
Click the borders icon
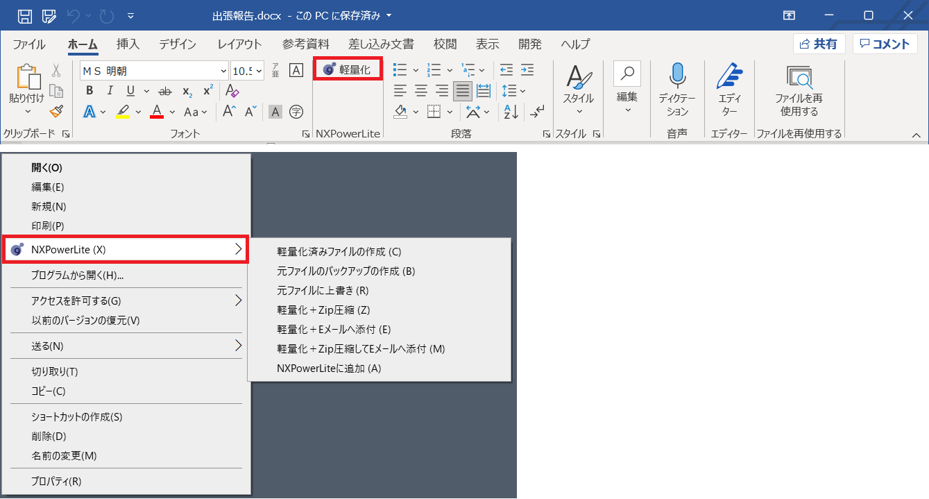pyautogui.click(x=434, y=112)
